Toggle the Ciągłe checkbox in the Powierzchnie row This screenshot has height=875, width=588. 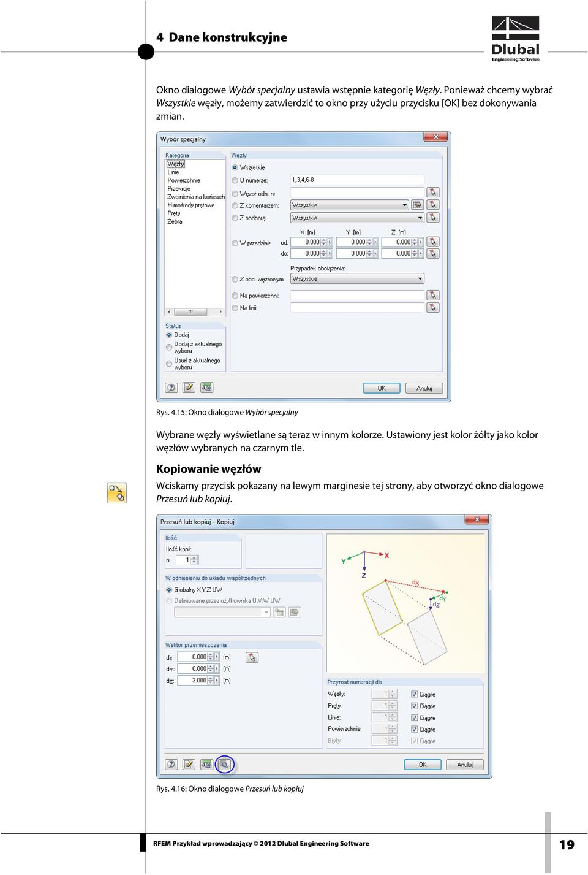tap(414, 729)
